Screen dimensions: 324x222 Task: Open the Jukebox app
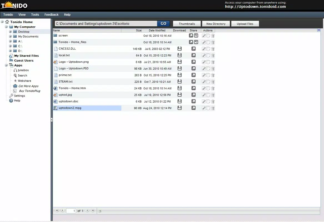coord(23,70)
